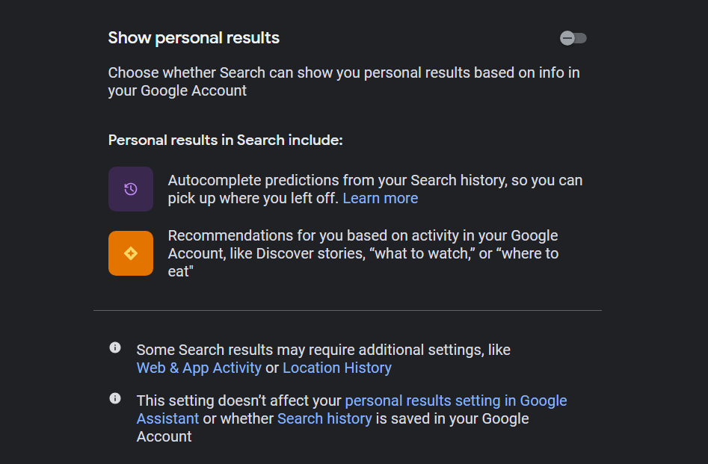
Task: Click the 'Autocomplete predictions' description text
Action: coord(375,190)
